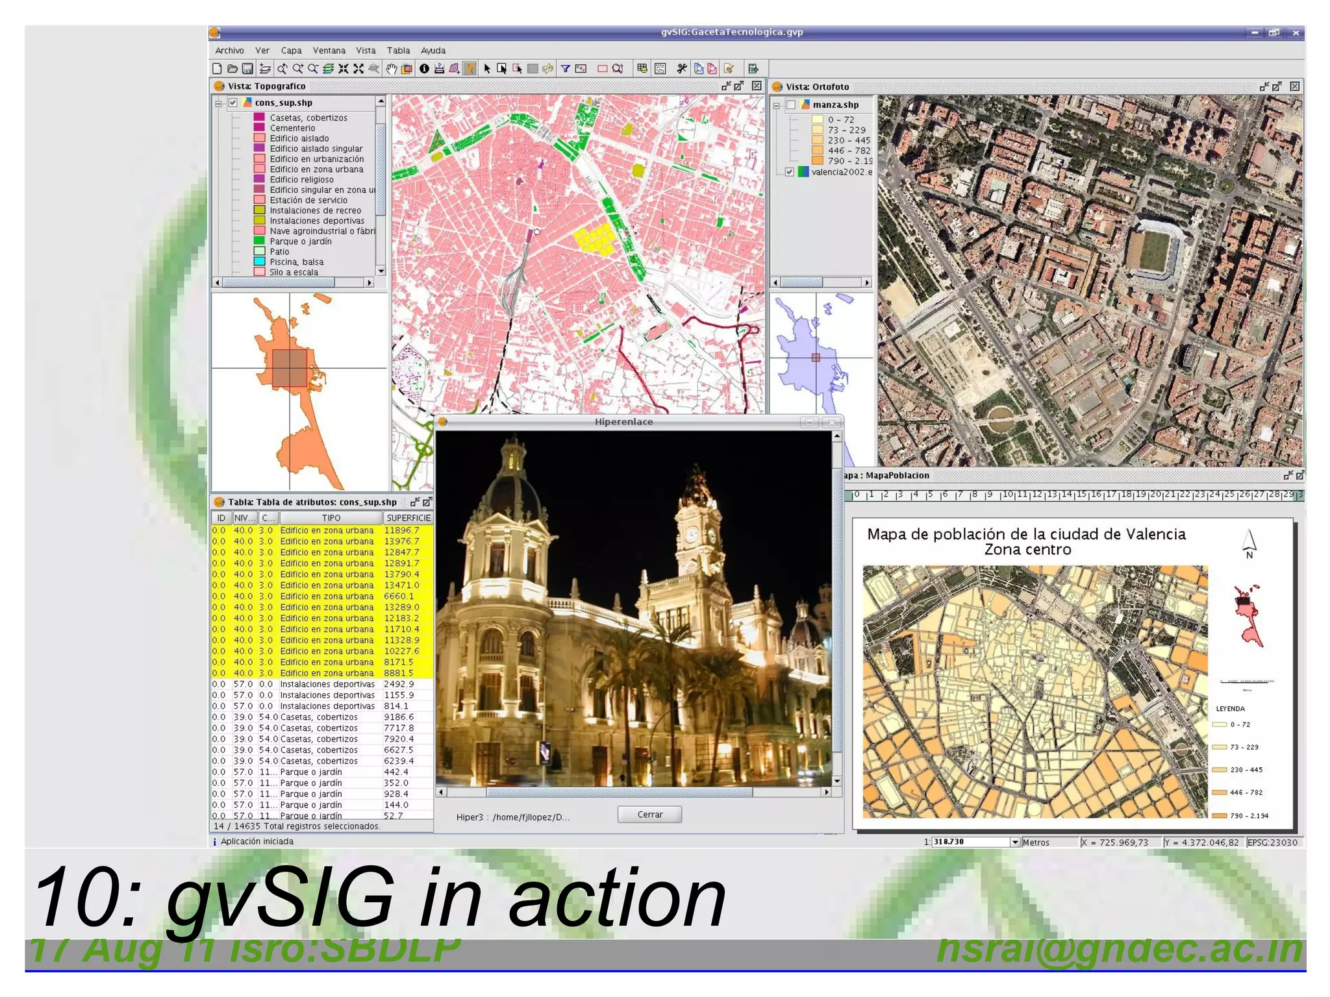This screenshot has height=997, width=1330.
Task: Open the Ver menu
Action: pyautogui.click(x=262, y=51)
